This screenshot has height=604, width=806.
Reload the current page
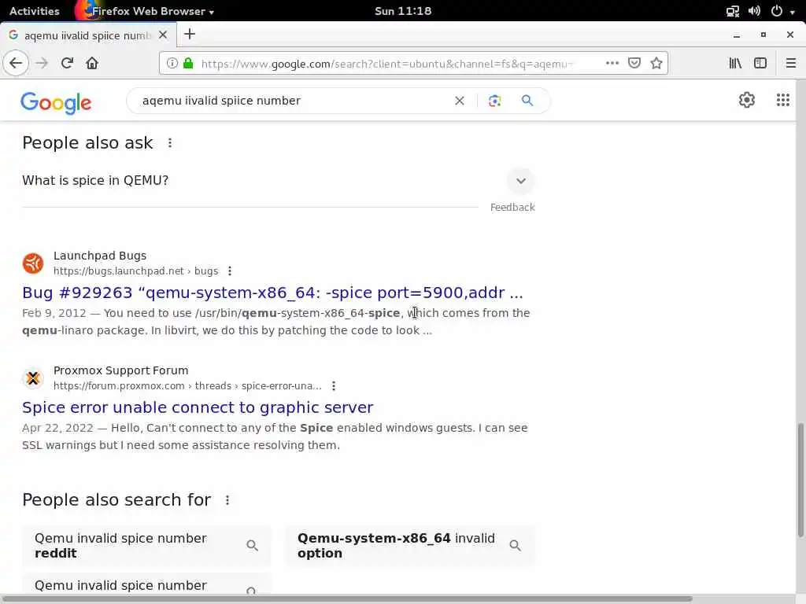[x=67, y=63]
